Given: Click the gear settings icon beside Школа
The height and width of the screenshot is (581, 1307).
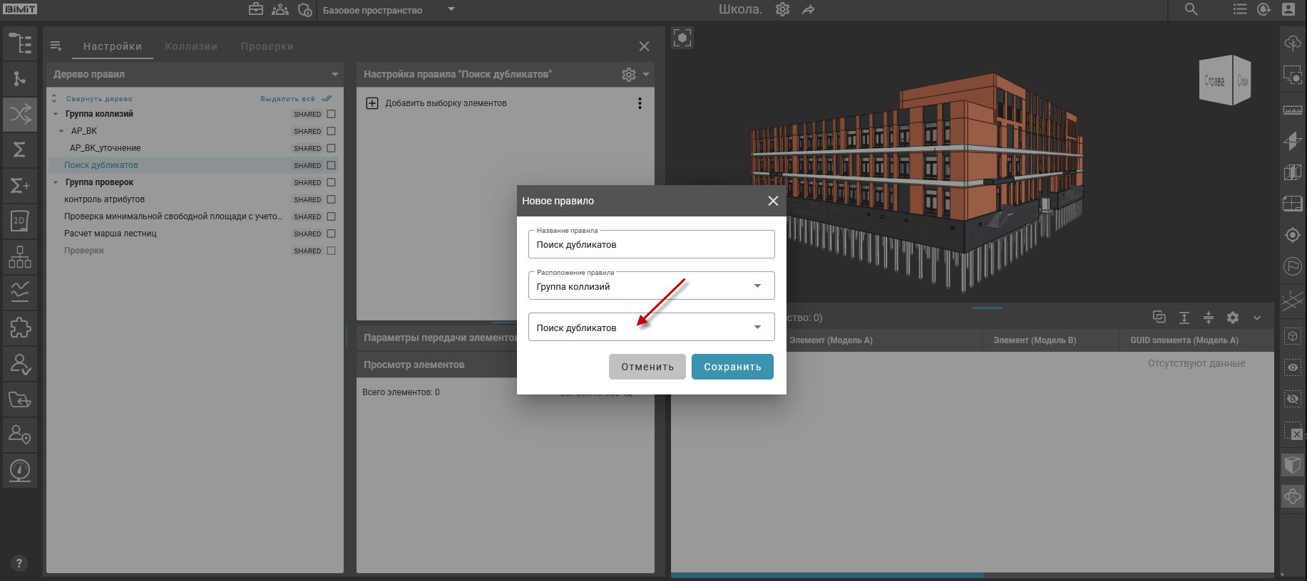Looking at the screenshot, I should point(782,9).
